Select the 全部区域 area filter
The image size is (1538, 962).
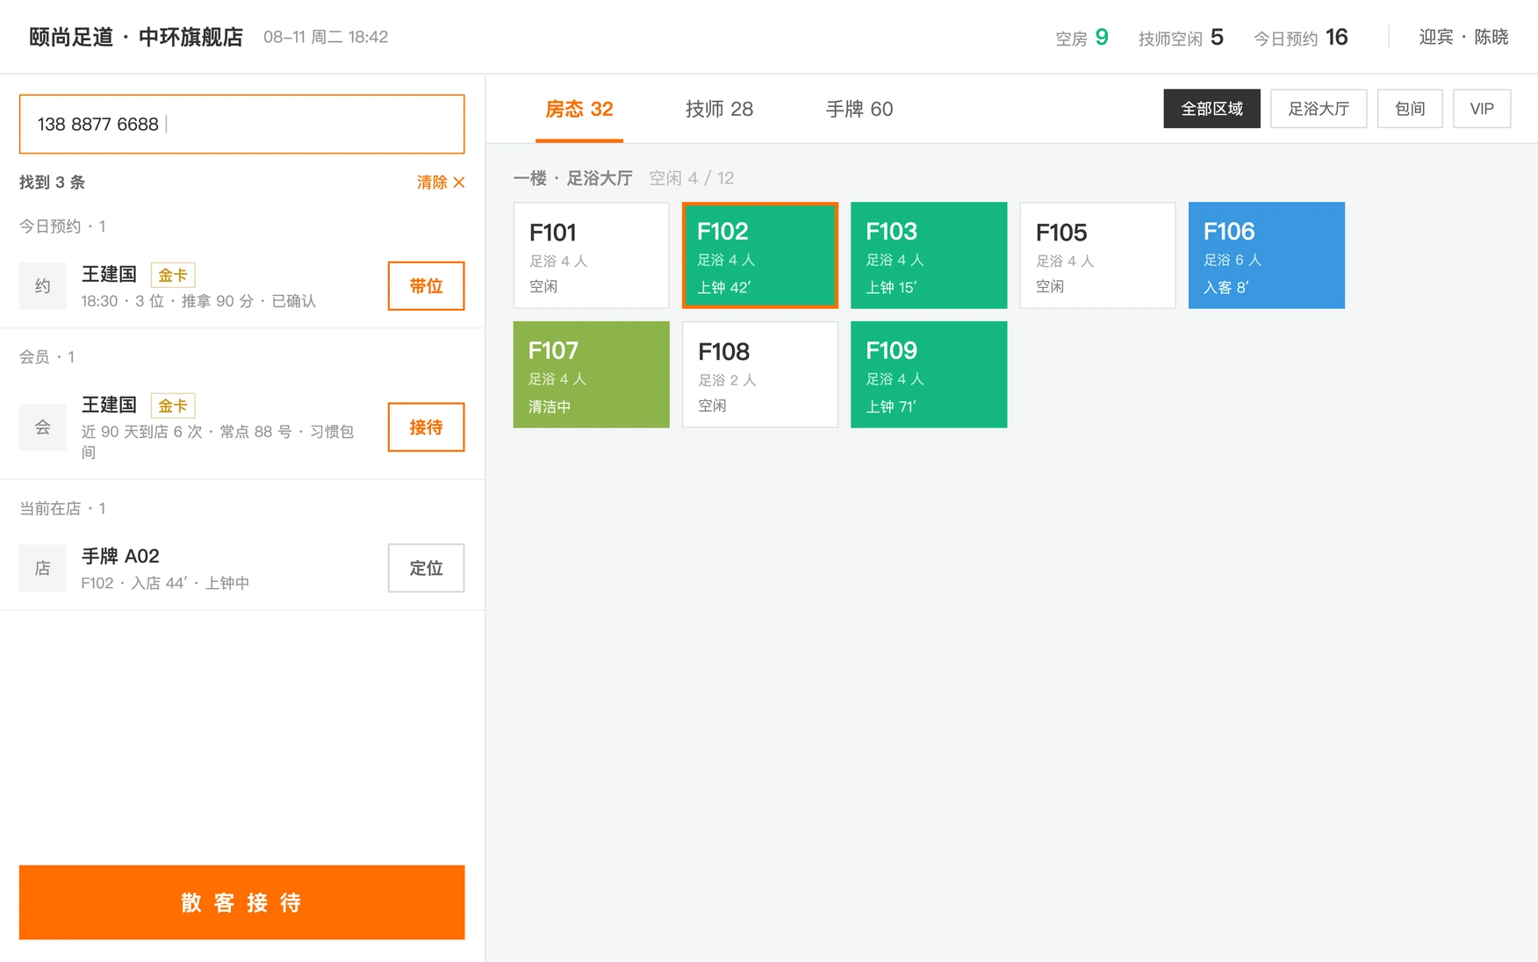[x=1212, y=109]
